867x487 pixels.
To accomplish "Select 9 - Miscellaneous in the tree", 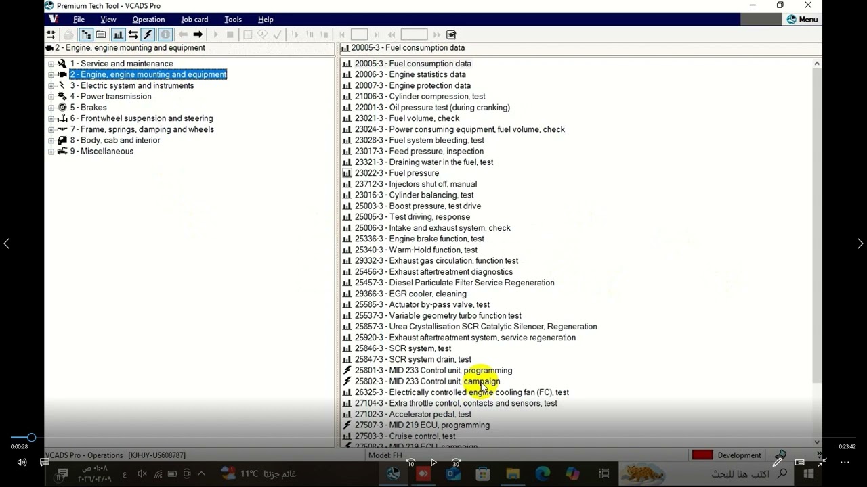I will click(102, 151).
